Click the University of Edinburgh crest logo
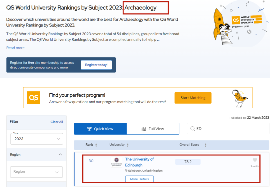The image size is (270, 187). click(116, 162)
